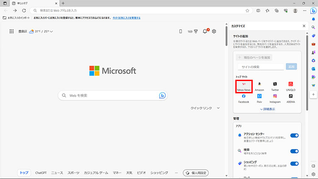Switch to the ニュース feed tab
This screenshot has width=318, height=179.
[57, 173]
